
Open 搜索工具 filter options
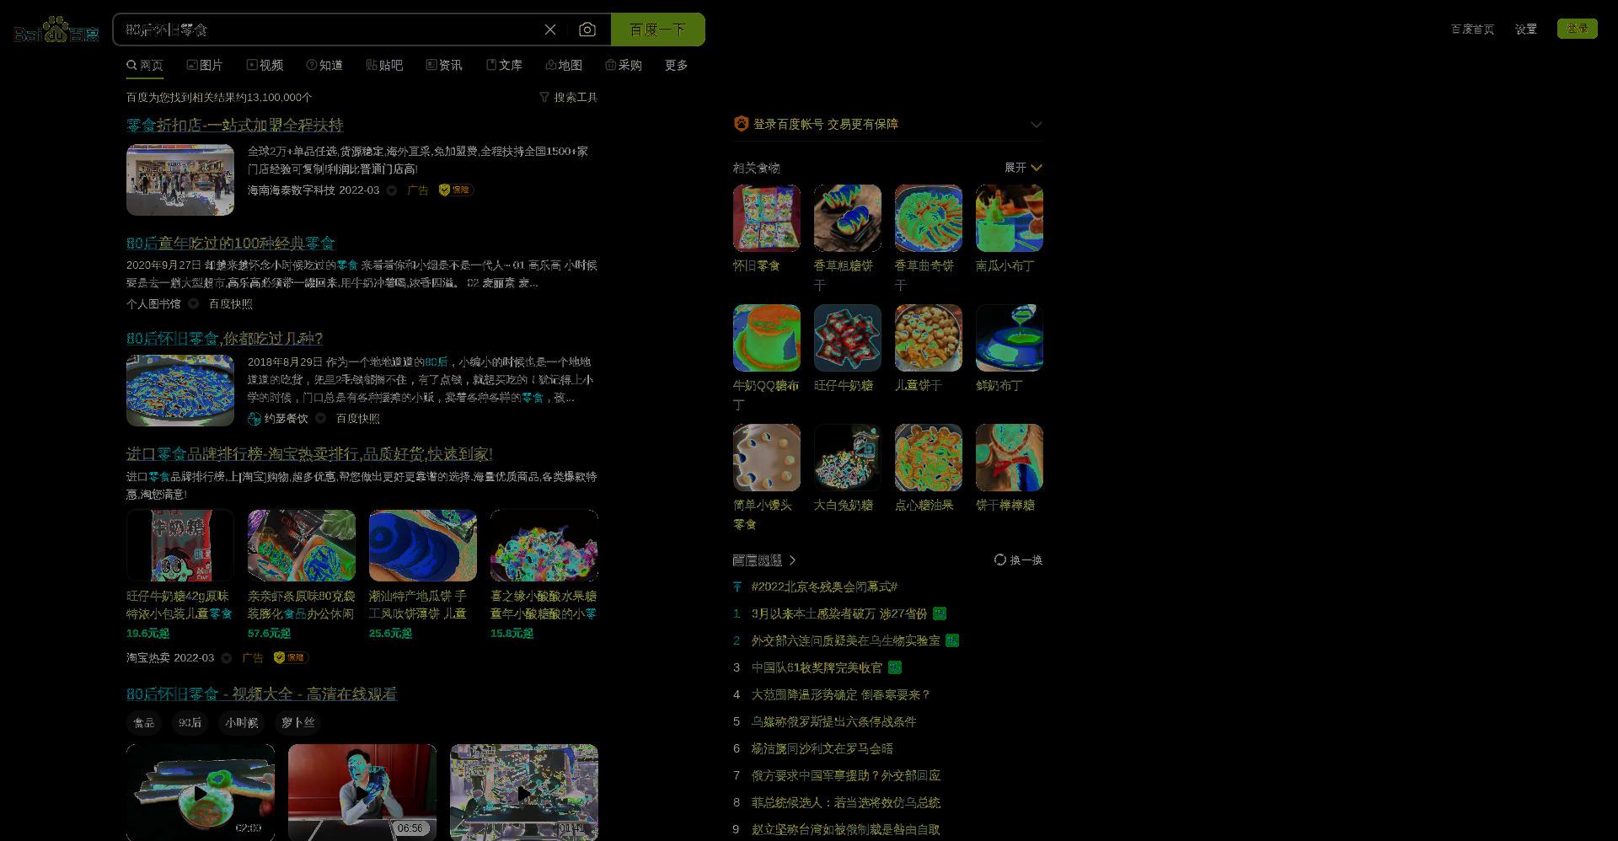(569, 97)
